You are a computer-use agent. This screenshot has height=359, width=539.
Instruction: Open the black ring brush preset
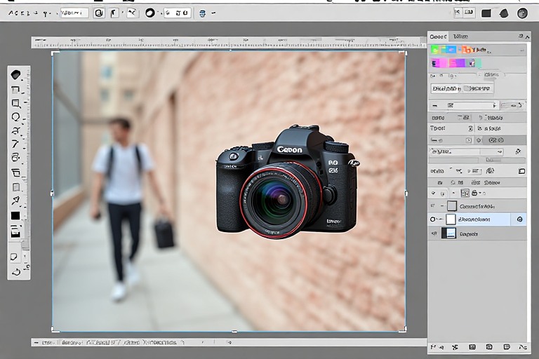click(x=150, y=13)
